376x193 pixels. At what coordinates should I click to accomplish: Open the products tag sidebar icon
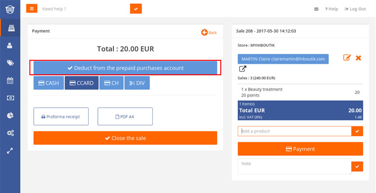pyautogui.click(x=10, y=63)
